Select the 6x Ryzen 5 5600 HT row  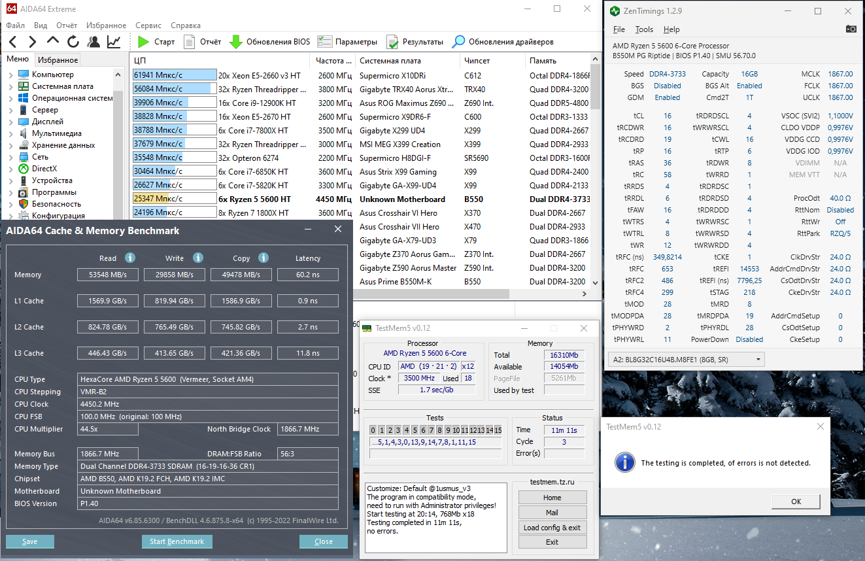(361, 199)
